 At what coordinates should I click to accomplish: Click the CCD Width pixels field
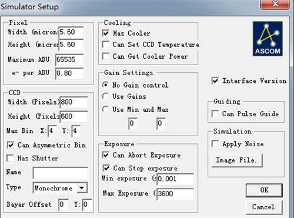(x=74, y=102)
